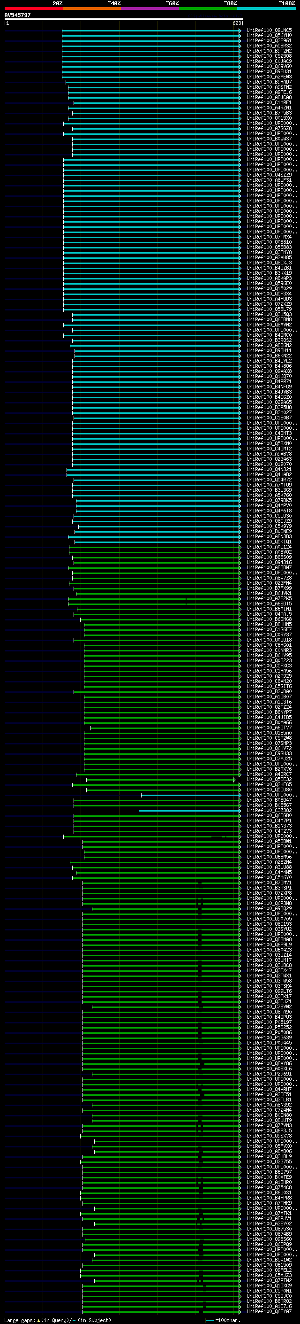300x1324 pixels.
Task: Select hit label UniRef100_B6Q757
Action: [x=269, y=1172]
